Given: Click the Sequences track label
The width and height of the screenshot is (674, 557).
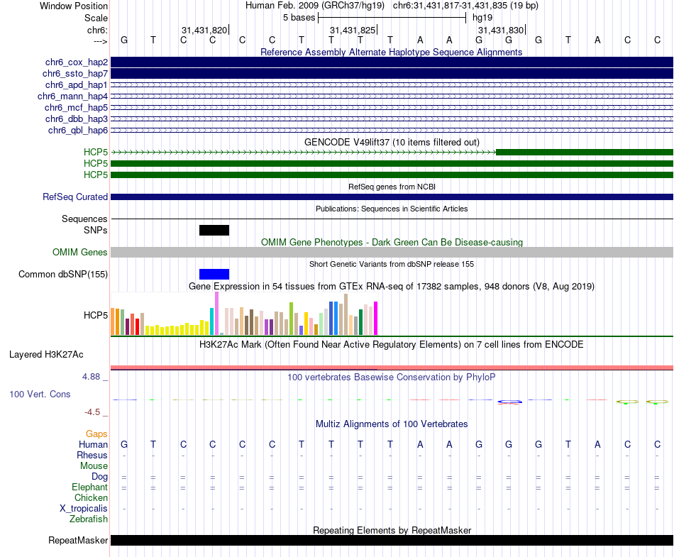Looking at the screenshot, I should coord(84,219).
